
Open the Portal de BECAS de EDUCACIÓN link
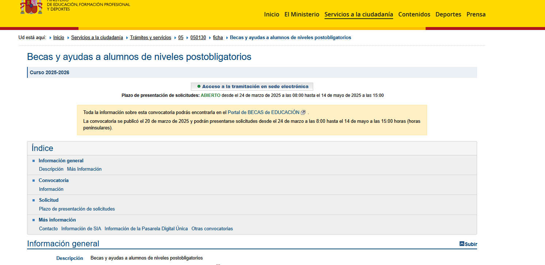(x=263, y=113)
